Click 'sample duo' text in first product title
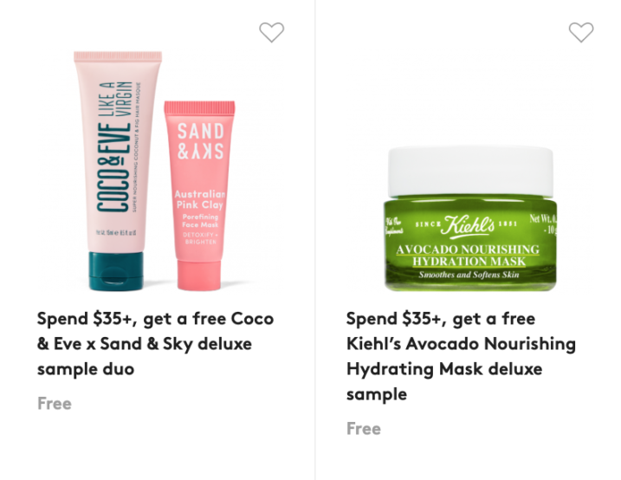The height and width of the screenshot is (480, 621). tap(86, 369)
